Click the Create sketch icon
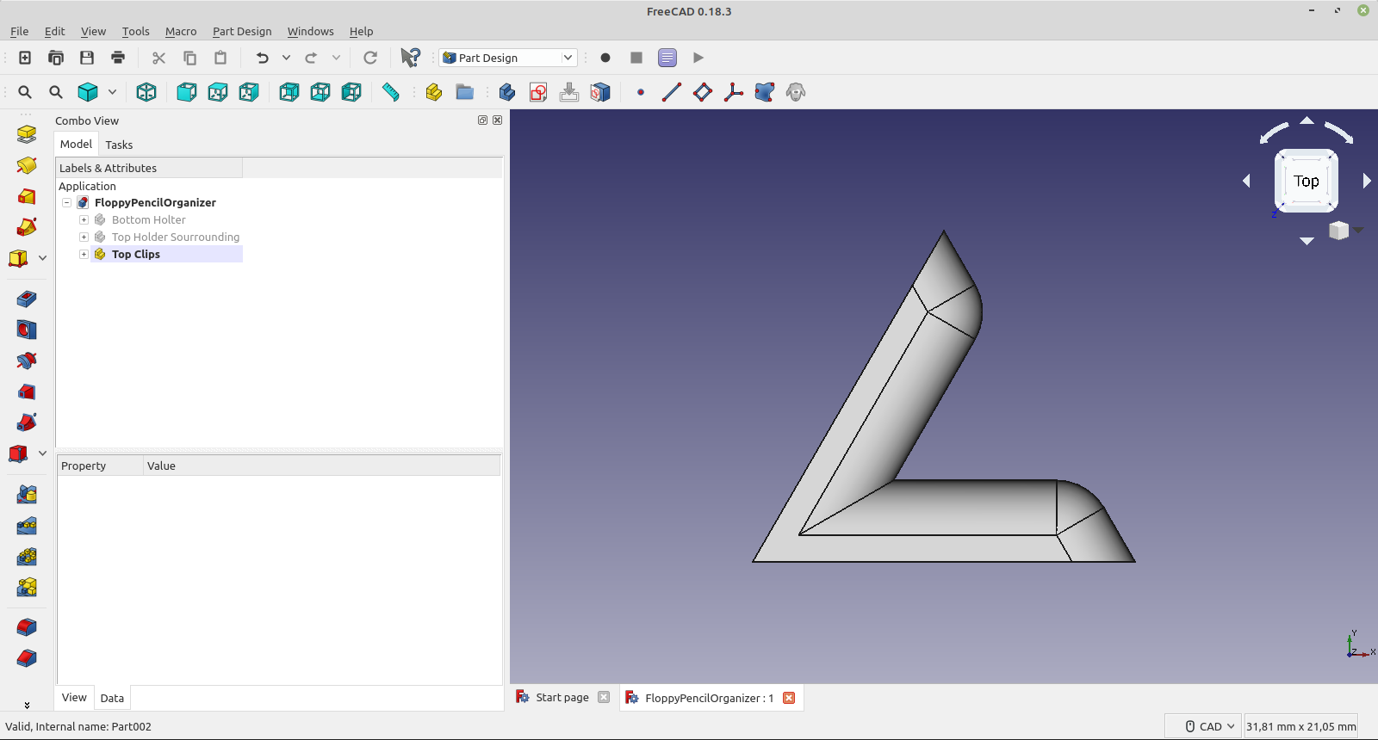The height and width of the screenshot is (740, 1378). 538,92
